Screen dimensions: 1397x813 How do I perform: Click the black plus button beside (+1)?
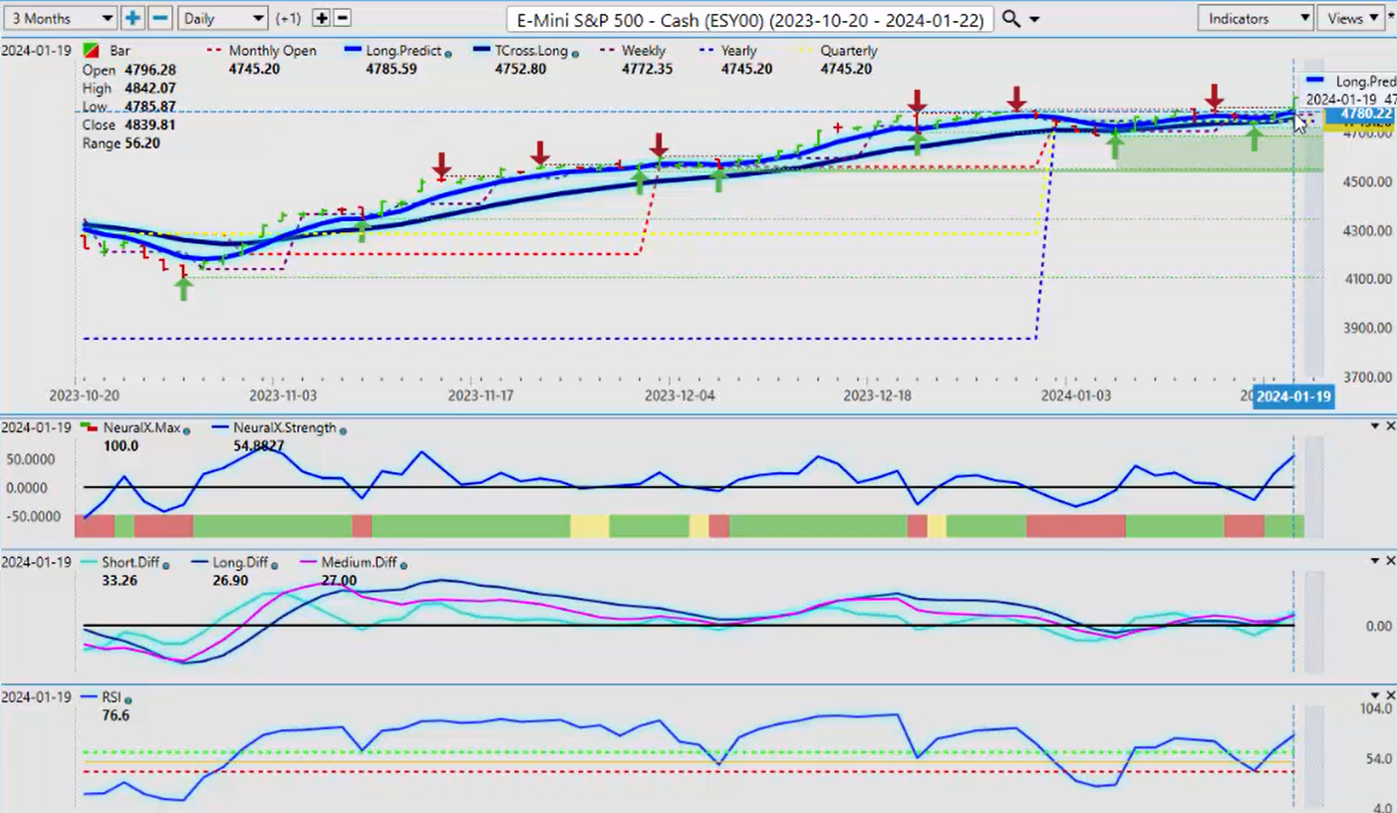point(321,18)
